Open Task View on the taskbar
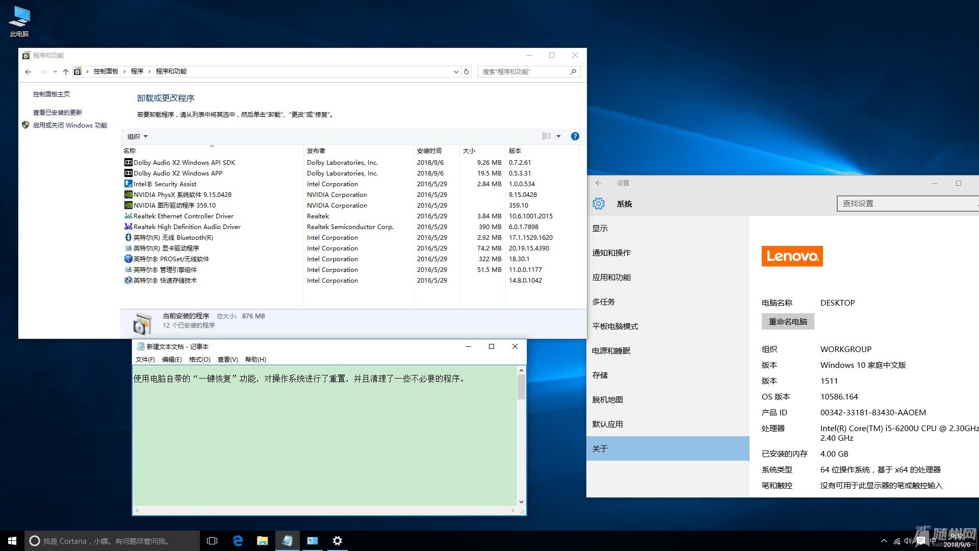This screenshot has width=979, height=551. (212, 541)
